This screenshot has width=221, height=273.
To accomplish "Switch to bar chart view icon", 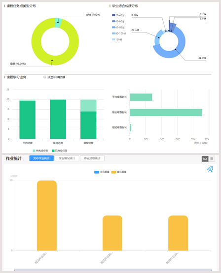I will (205, 159).
